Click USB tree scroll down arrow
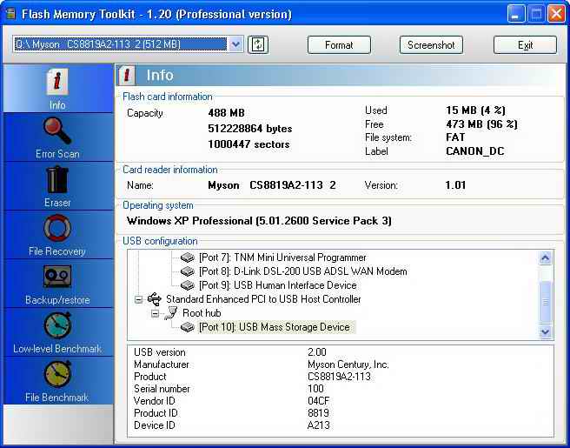 point(545,331)
